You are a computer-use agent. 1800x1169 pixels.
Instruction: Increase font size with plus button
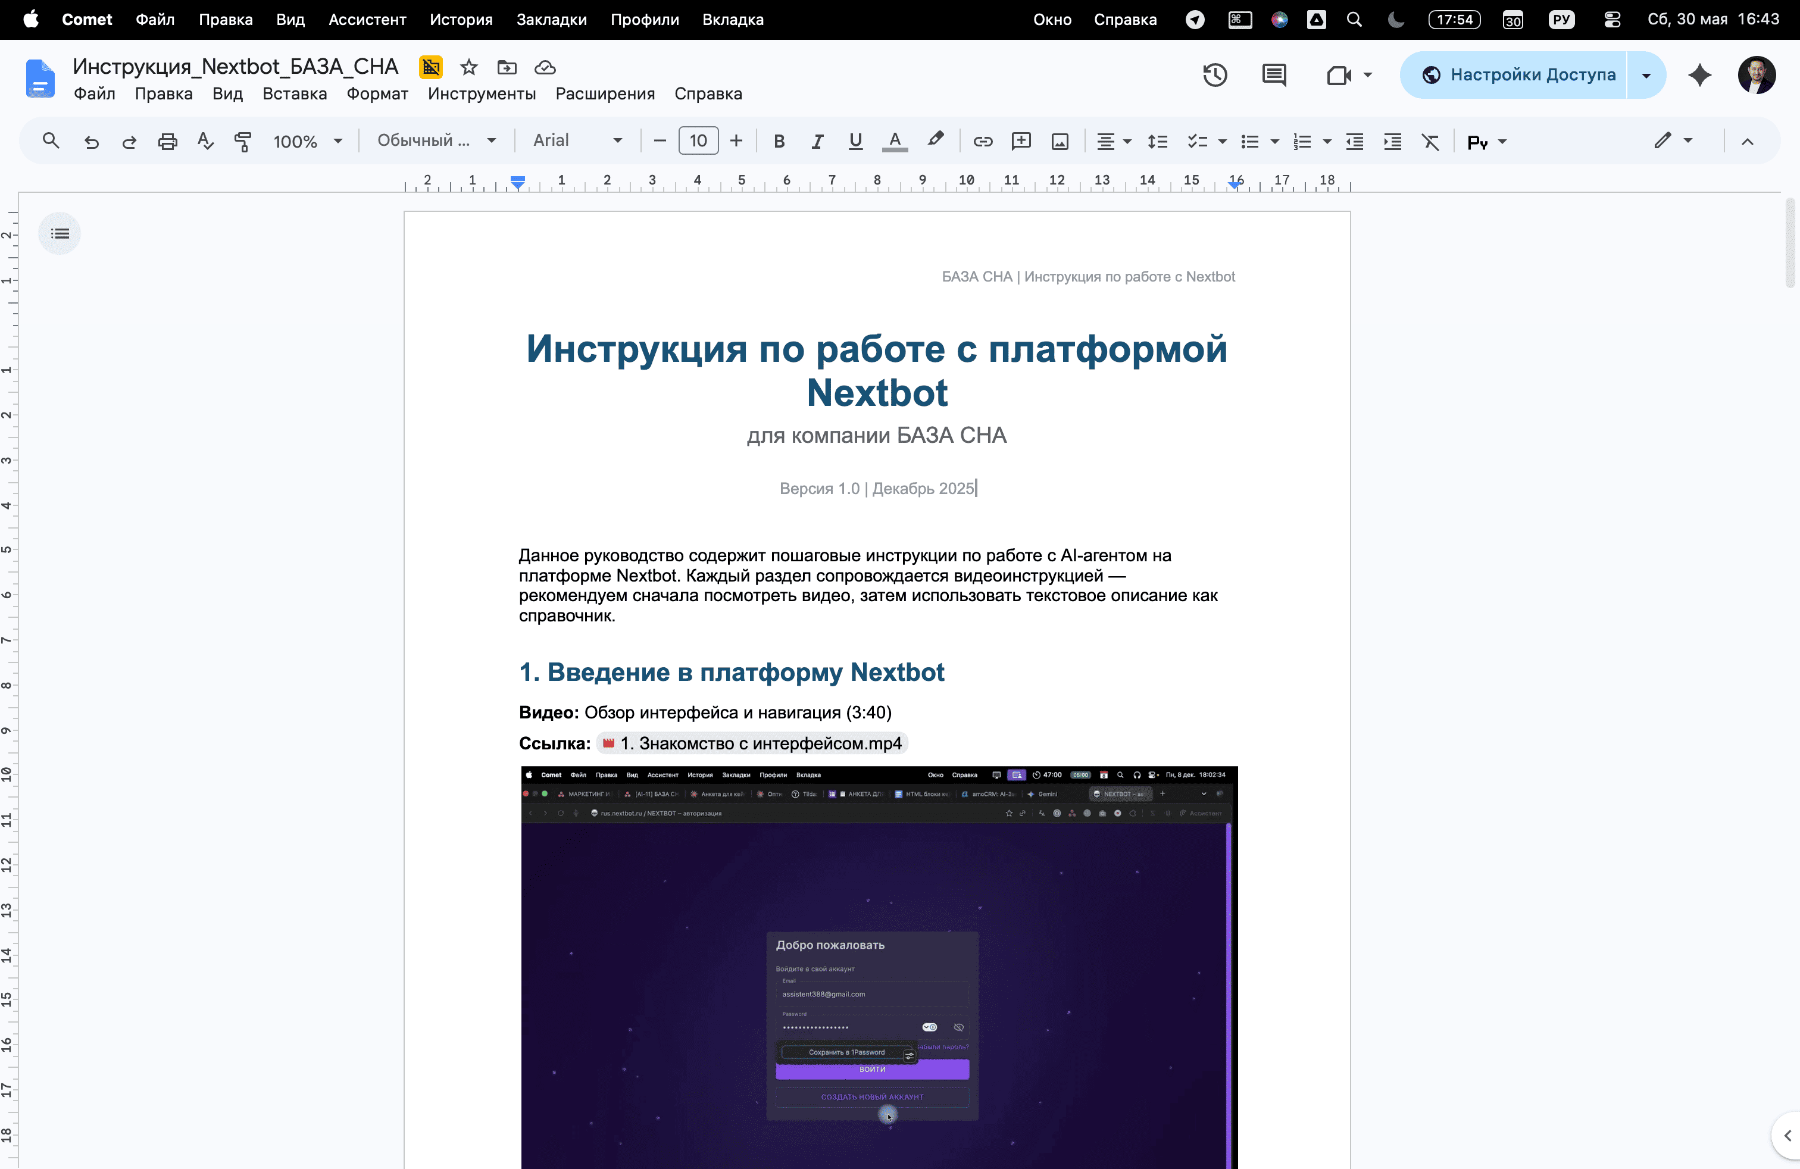736,142
